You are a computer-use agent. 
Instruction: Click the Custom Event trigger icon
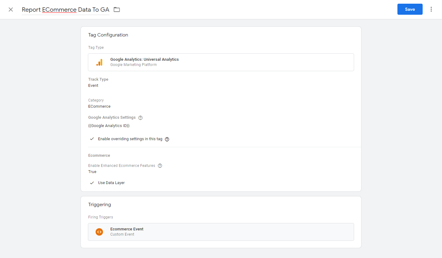pyautogui.click(x=99, y=232)
